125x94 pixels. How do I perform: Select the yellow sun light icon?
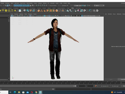point(15,11)
